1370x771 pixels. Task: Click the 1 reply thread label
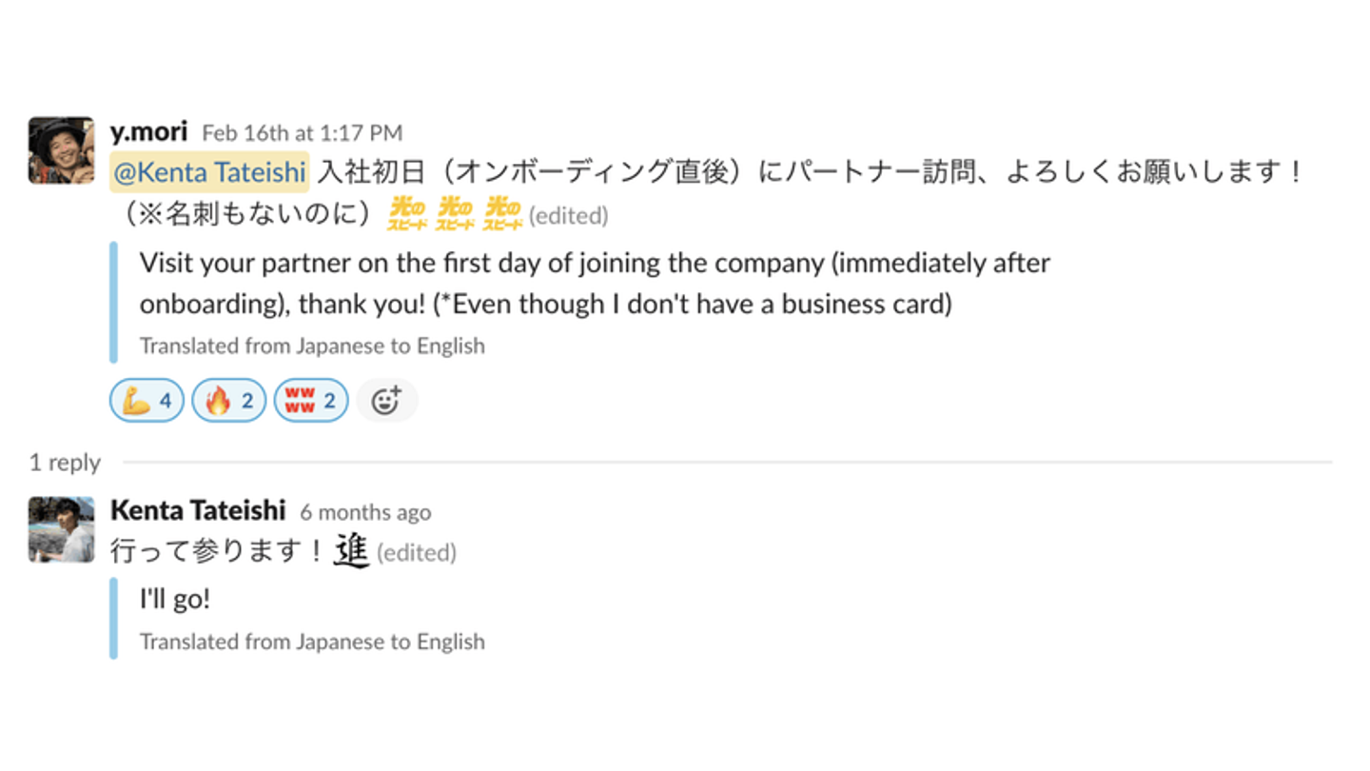(65, 463)
